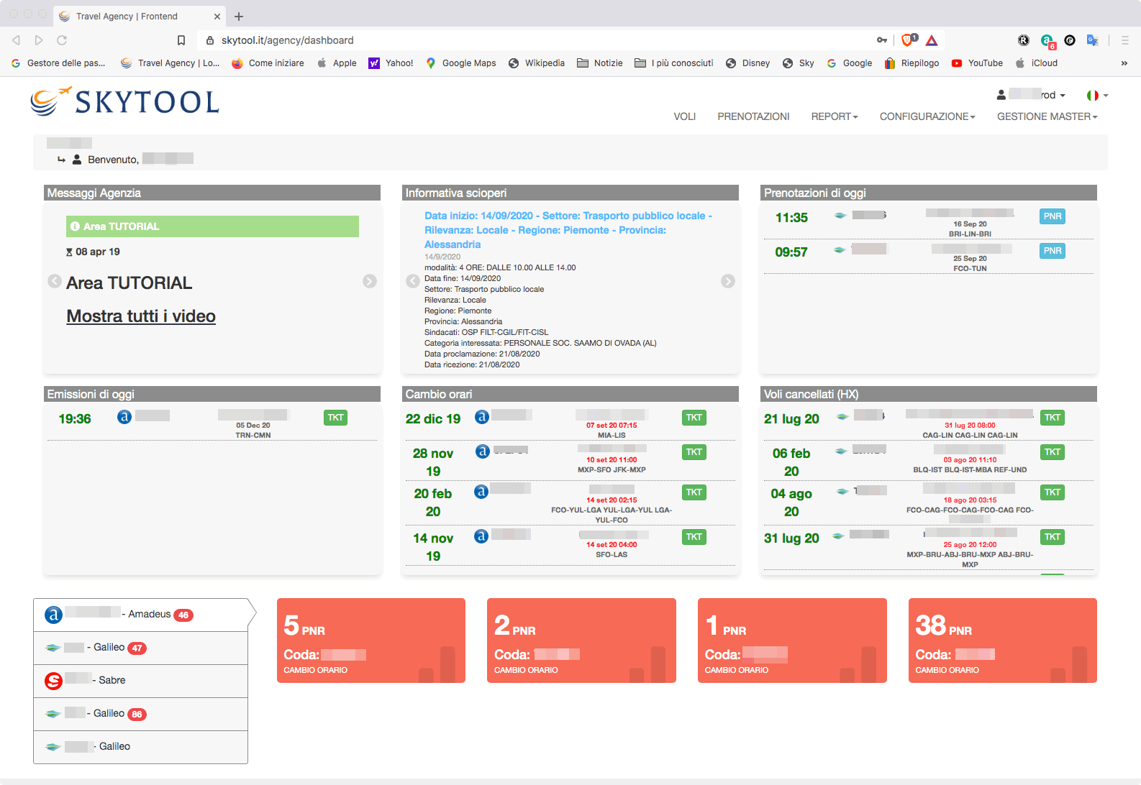The height and width of the screenshot is (785, 1141).
Task: Click previous arrow in Informativa scioperi carousel
Action: 413,281
